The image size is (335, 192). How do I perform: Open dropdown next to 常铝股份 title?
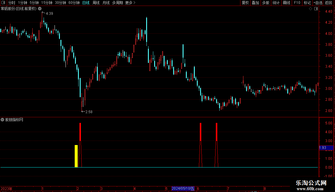click(x=40, y=9)
